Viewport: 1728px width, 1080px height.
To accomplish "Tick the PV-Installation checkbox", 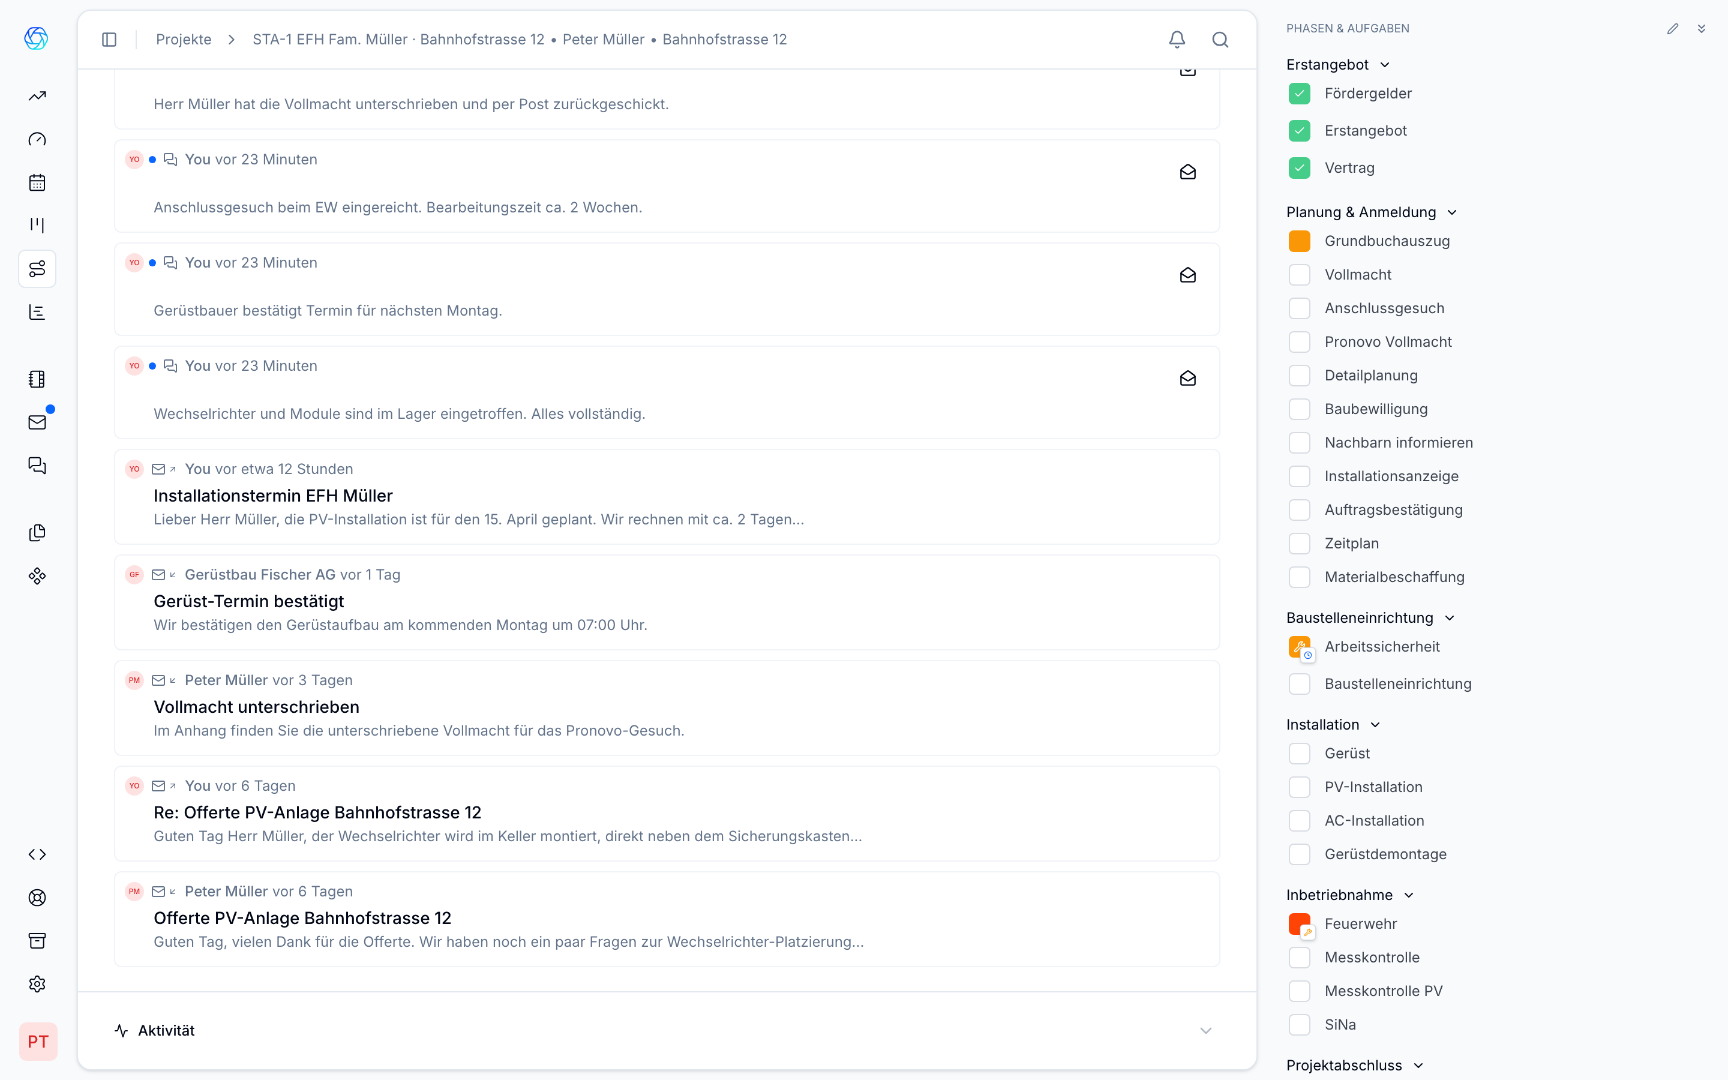I will pos(1299,787).
